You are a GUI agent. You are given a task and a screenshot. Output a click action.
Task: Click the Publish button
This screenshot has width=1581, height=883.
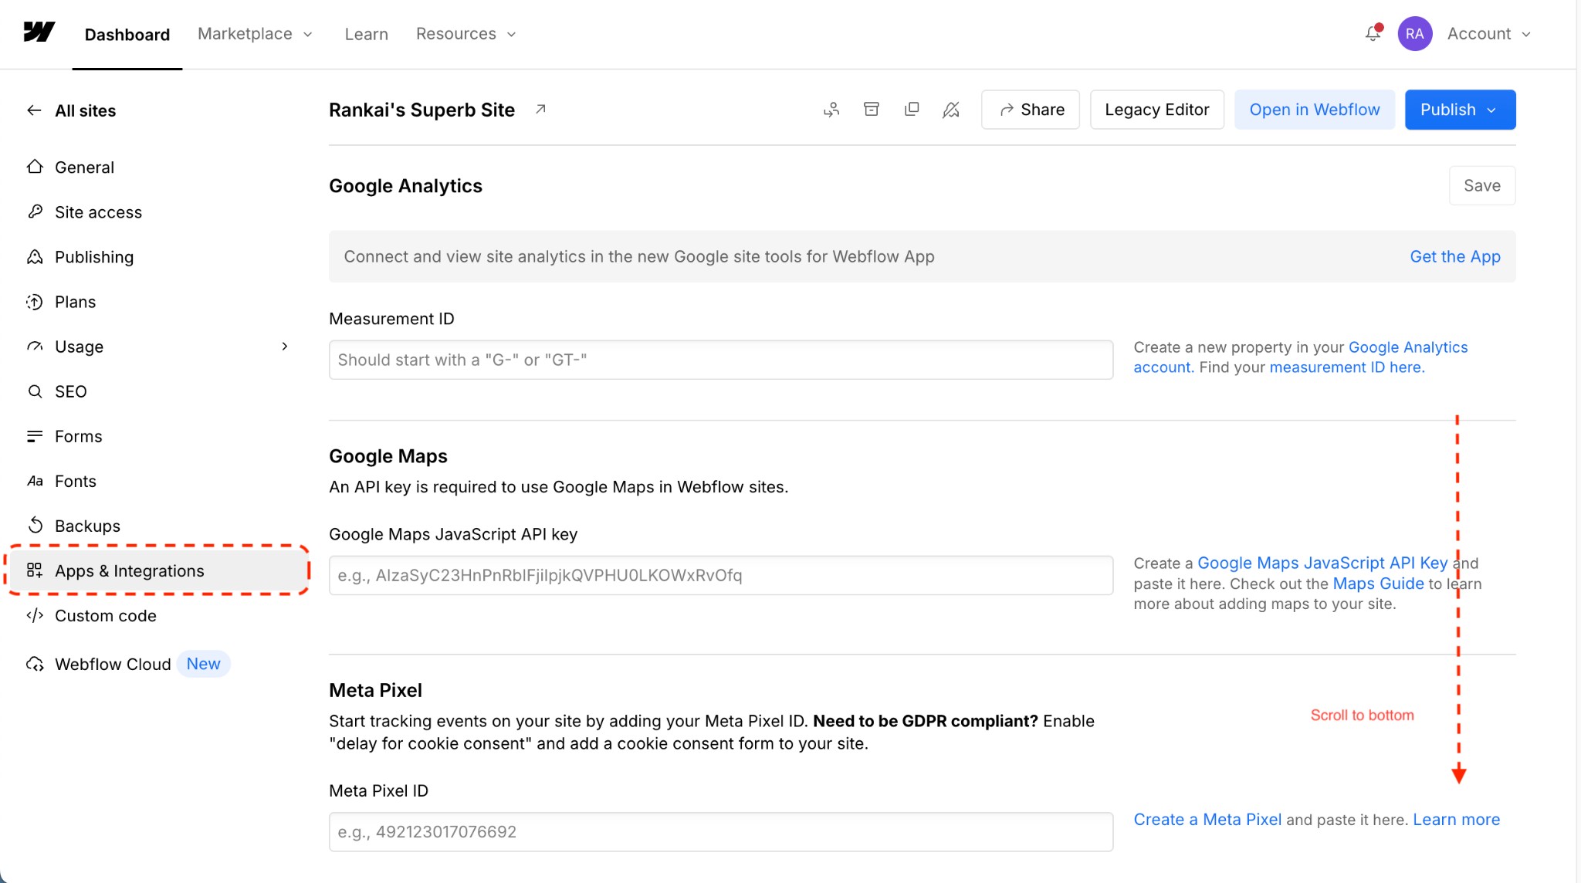click(1459, 110)
